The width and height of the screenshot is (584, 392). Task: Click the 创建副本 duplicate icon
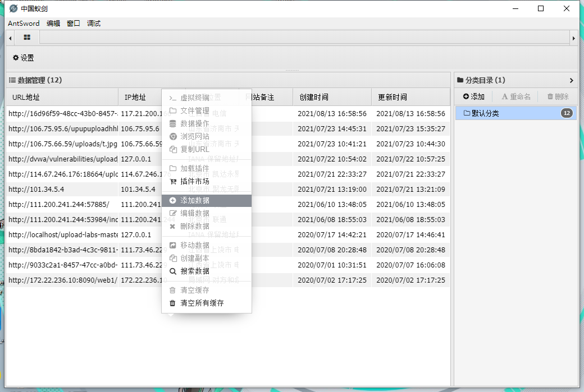pyautogui.click(x=173, y=258)
